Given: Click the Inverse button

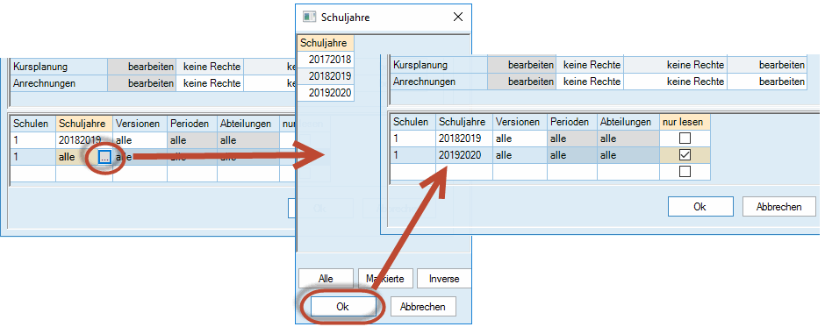Looking at the screenshot, I should (x=444, y=279).
